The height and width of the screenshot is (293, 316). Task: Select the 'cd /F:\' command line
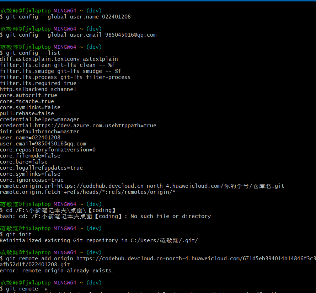(61, 210)
